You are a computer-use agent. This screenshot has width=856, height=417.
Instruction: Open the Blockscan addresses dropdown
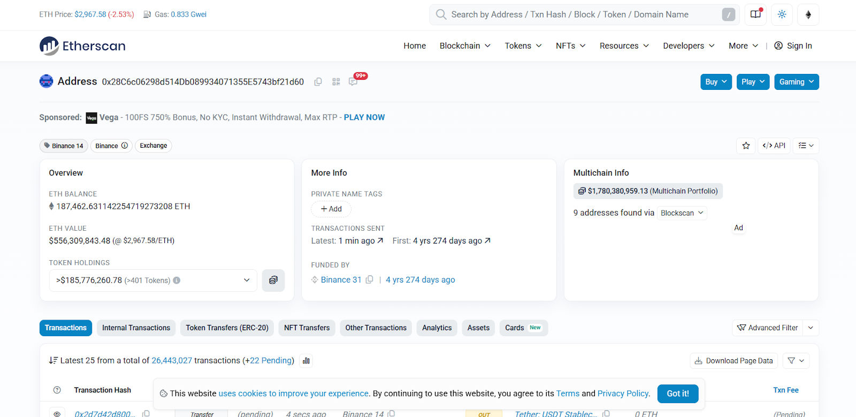coord(682,213)
